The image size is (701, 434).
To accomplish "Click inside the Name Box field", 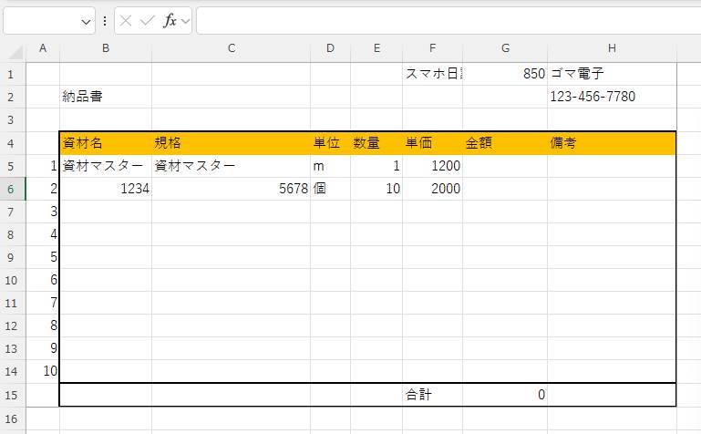I will coord(40,21).
